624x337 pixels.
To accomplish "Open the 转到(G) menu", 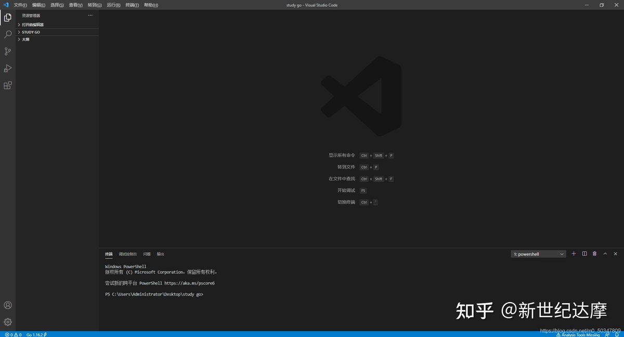I will (95, 5).
